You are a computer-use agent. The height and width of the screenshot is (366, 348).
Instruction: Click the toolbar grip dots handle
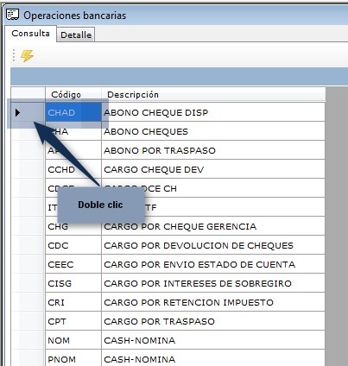point(14,55)
